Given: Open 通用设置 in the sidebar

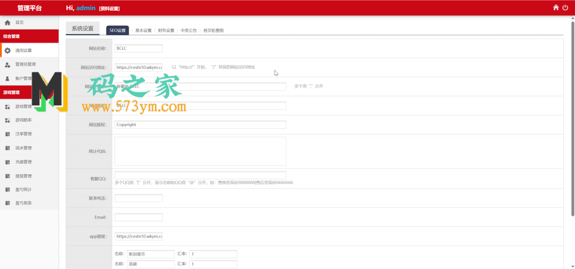Looking at the screenshot, I should click(29, 50).
